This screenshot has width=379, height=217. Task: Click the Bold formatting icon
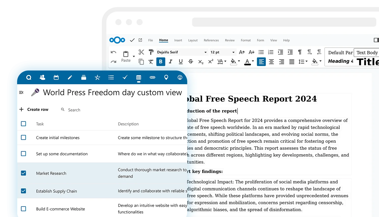(x=161, y=62)
